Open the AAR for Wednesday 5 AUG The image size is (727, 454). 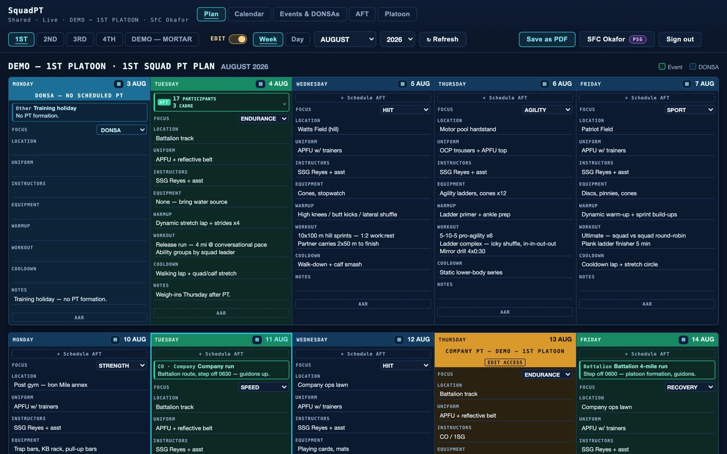[x=363, y=304]
